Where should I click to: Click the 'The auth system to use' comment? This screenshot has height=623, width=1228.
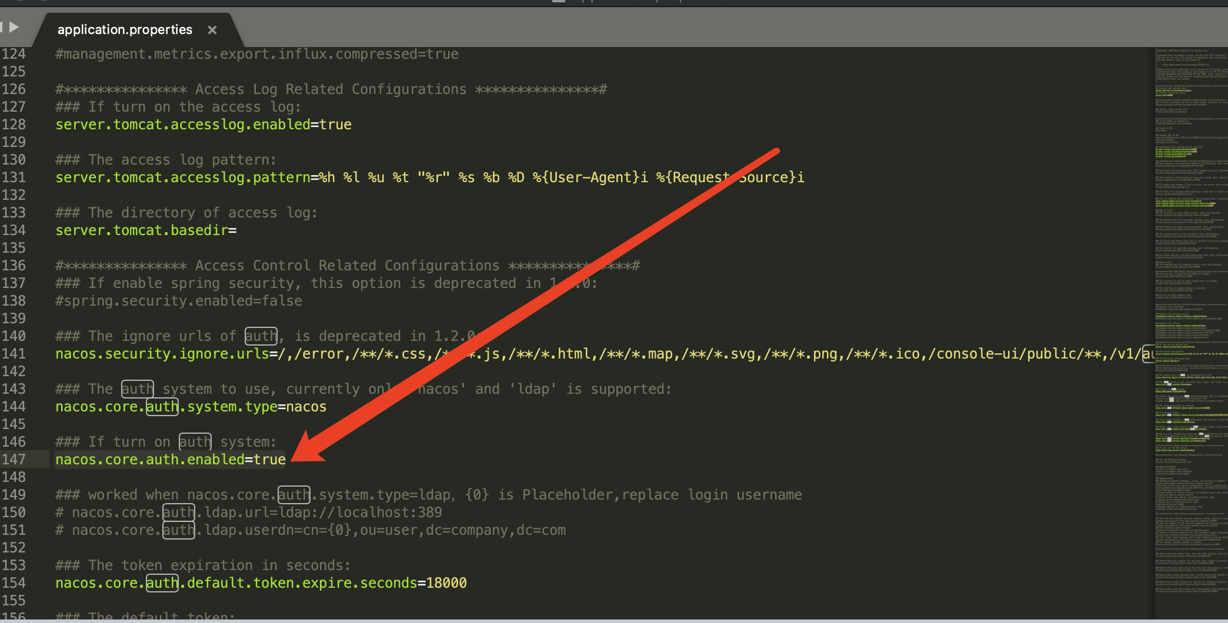click(x=363, y=389)
